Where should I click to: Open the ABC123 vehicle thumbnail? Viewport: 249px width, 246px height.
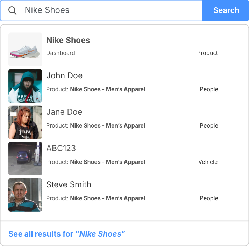click(25, 158)
